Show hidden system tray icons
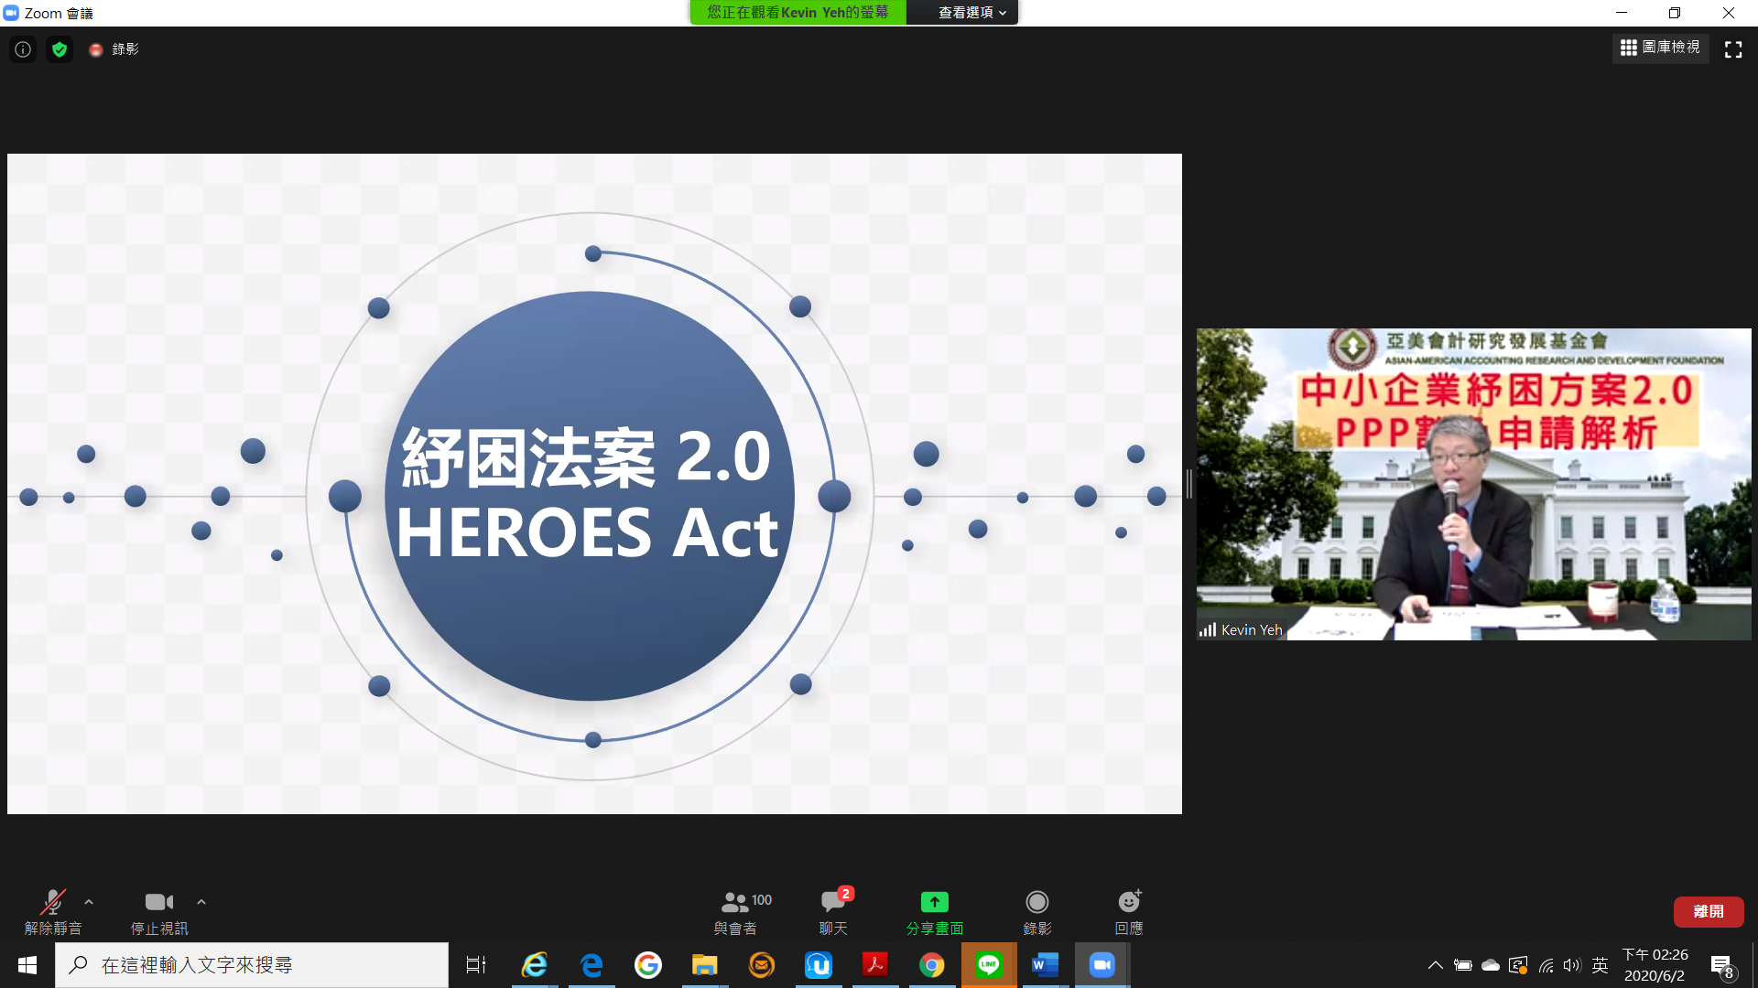Image resolution: width=1758 pixels, height=988 pixels. (1435, 965)
